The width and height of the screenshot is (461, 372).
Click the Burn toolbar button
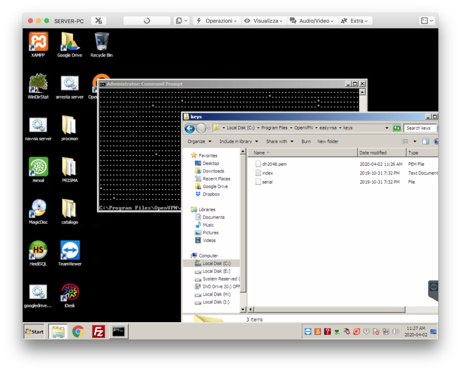tap(306, 142)
